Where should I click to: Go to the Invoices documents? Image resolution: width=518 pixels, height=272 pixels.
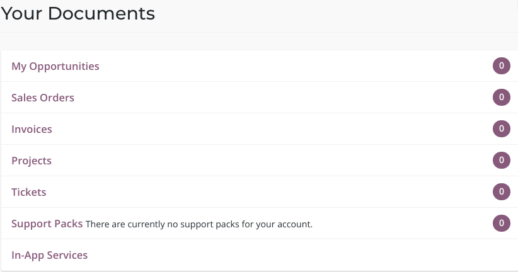click(x=32, y=129)
